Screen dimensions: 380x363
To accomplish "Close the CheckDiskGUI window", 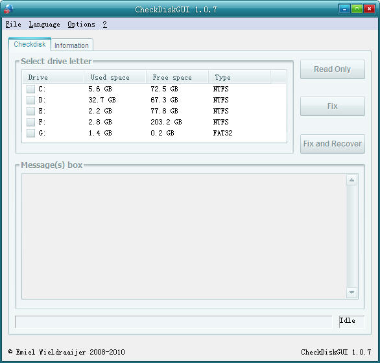I will click(x=369, y=9).
